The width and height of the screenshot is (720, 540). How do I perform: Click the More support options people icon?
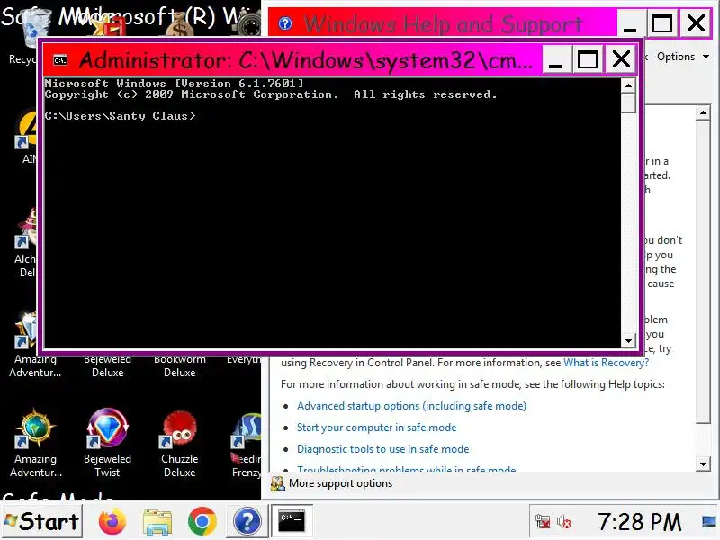(277, 483)
